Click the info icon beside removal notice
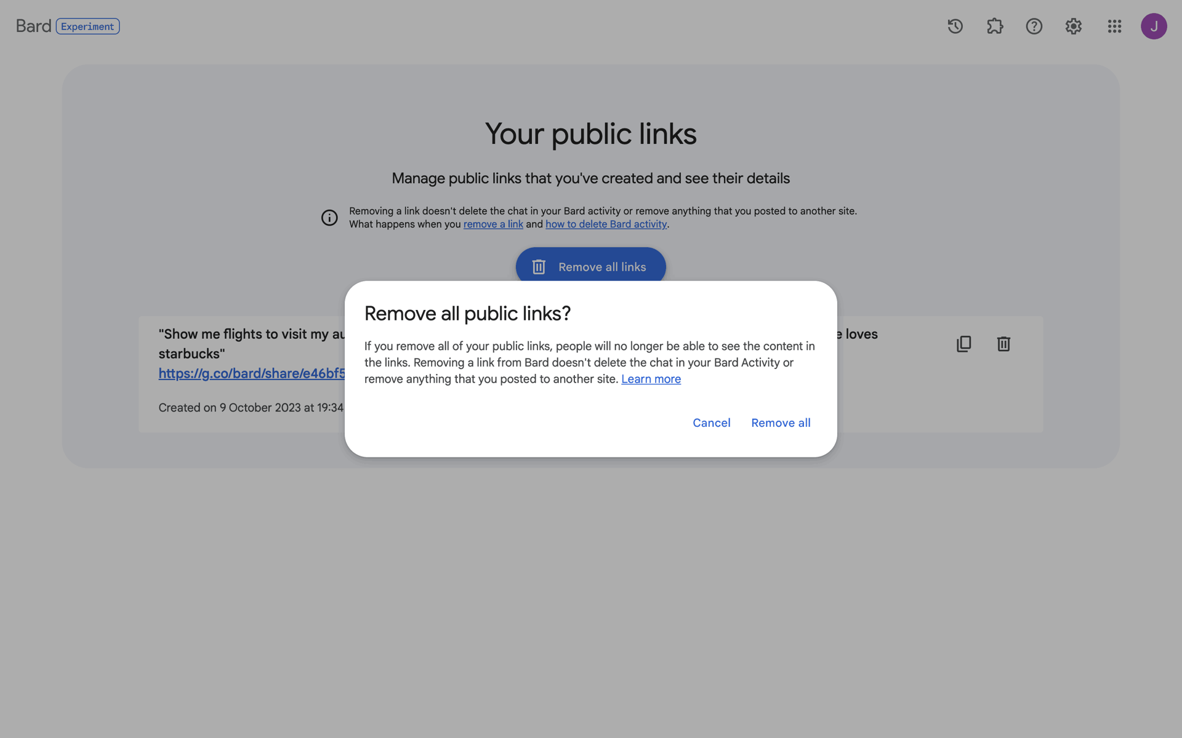Image resolution: width=1182 pixels, height=738 pixels. [x=329, y=218]
